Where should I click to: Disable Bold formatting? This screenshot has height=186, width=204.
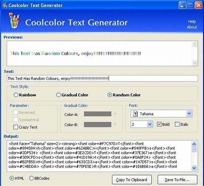[159, 124]
